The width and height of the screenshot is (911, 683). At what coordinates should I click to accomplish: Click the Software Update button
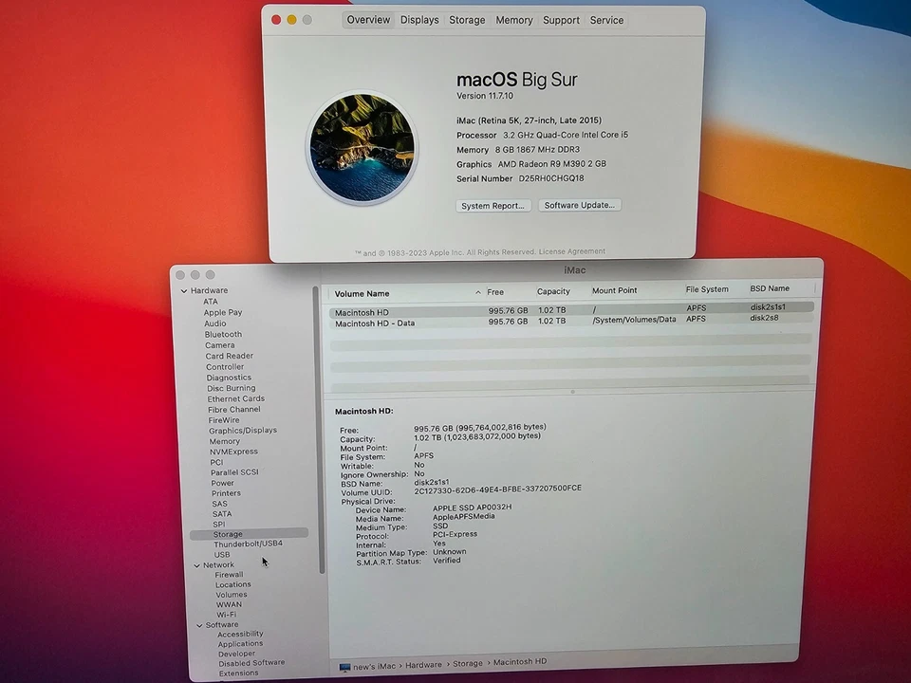579,205
